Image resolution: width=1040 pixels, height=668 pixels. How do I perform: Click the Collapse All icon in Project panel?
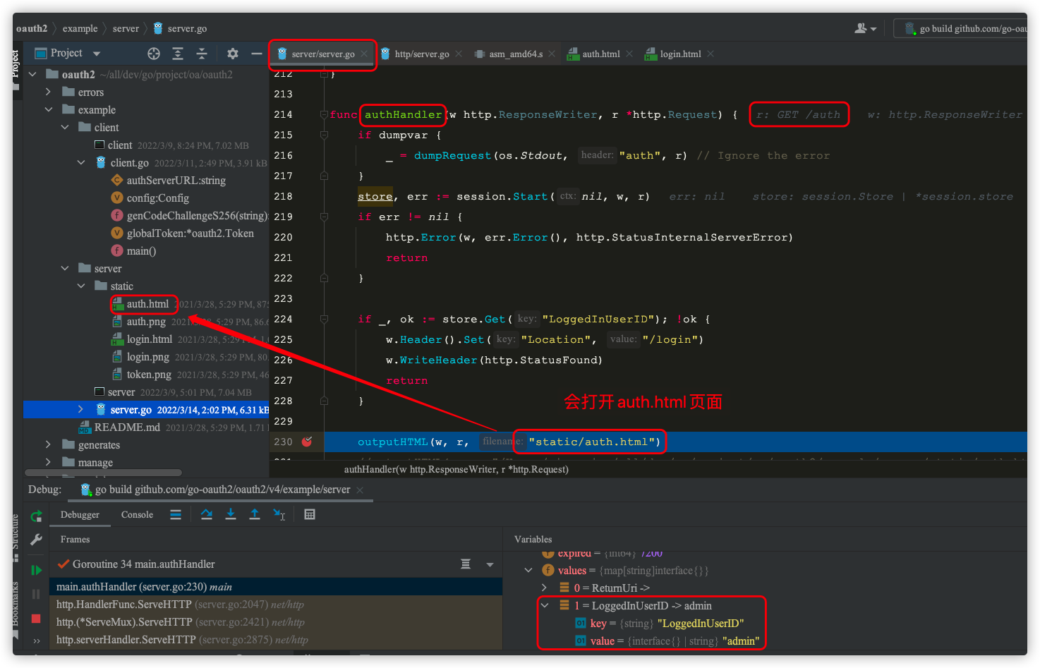coord(202,54)
